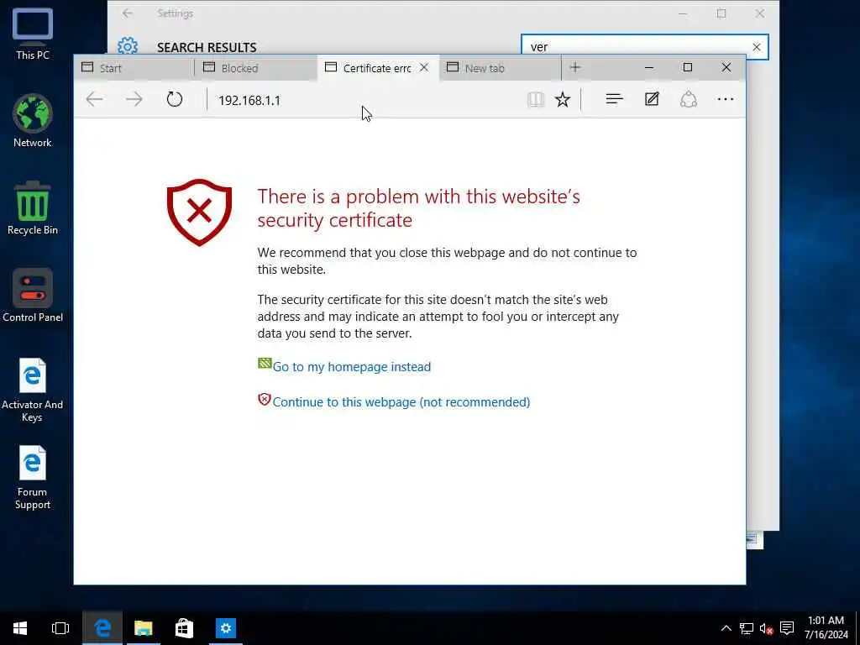Click the Edge icon on taskbar
The width and height of the screenshot is (860, 645).
102,628
